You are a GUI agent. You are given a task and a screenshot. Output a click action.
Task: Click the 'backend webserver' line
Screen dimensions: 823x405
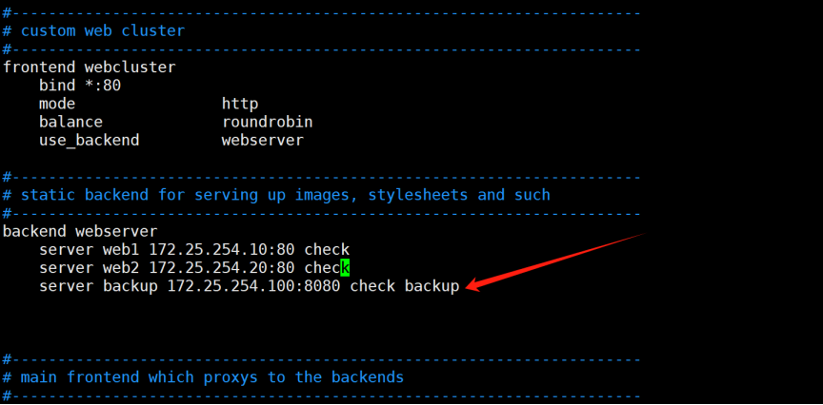[80, 231]
